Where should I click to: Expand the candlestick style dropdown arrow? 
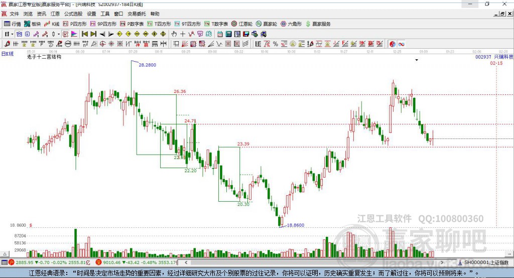[x=59, y=34]
